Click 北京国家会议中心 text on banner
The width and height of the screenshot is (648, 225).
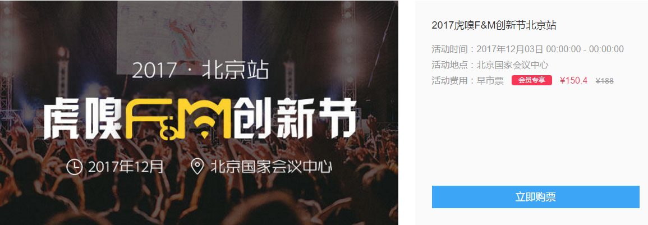point(272,167)
